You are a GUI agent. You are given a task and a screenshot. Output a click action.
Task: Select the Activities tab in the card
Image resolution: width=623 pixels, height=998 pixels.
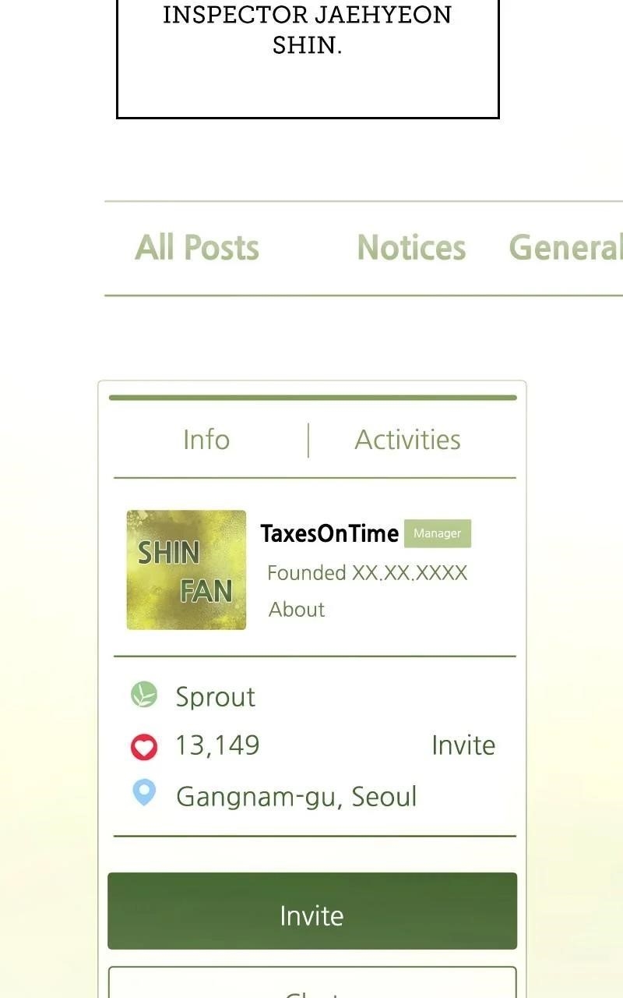[x=408, y=440]
